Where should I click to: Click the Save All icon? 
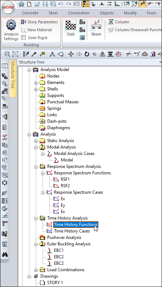click(x=53, y=4)
